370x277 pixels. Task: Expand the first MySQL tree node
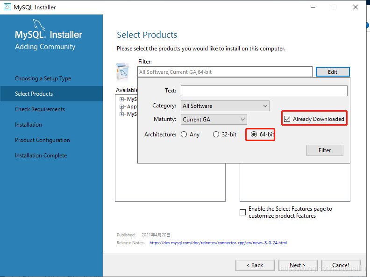[121, 99]
